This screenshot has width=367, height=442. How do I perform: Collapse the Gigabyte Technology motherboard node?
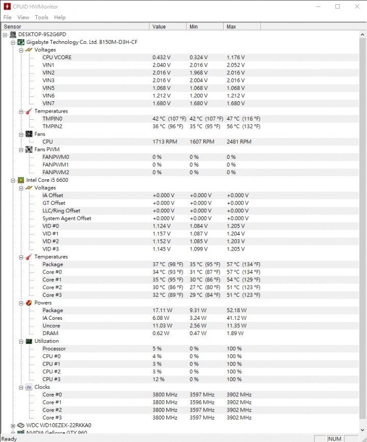coord(13,43)
